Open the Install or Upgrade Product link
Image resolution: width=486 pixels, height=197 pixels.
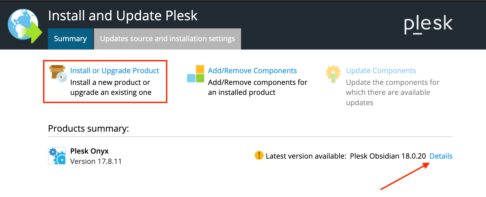click(115, 71)
